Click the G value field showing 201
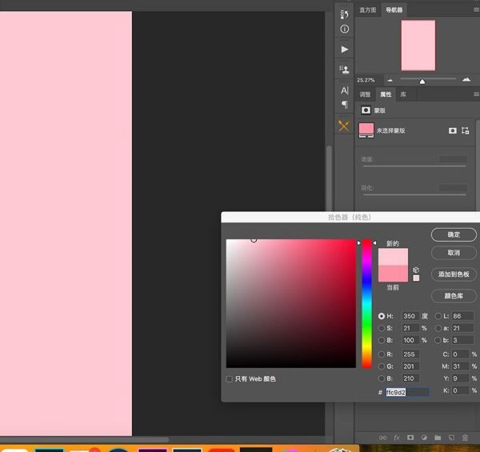 pyautogui.click(x=410, y=366)
